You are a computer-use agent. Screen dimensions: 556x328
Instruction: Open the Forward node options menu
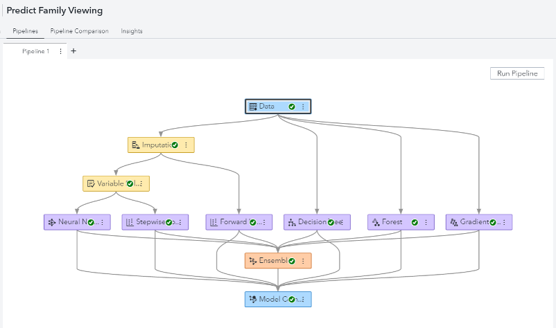point(264,222)
